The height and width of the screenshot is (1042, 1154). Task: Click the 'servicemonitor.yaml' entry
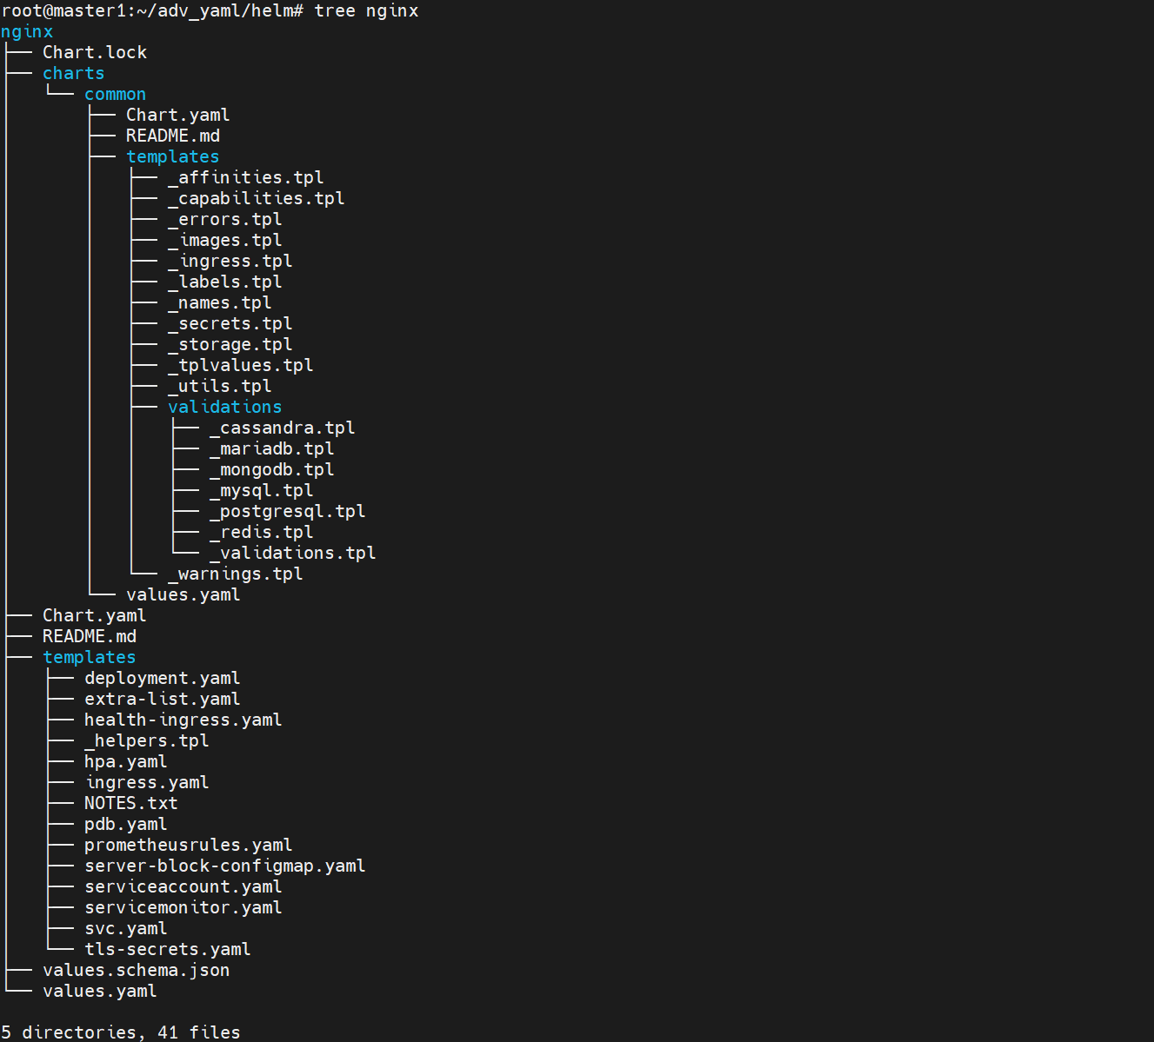(183, 907)
